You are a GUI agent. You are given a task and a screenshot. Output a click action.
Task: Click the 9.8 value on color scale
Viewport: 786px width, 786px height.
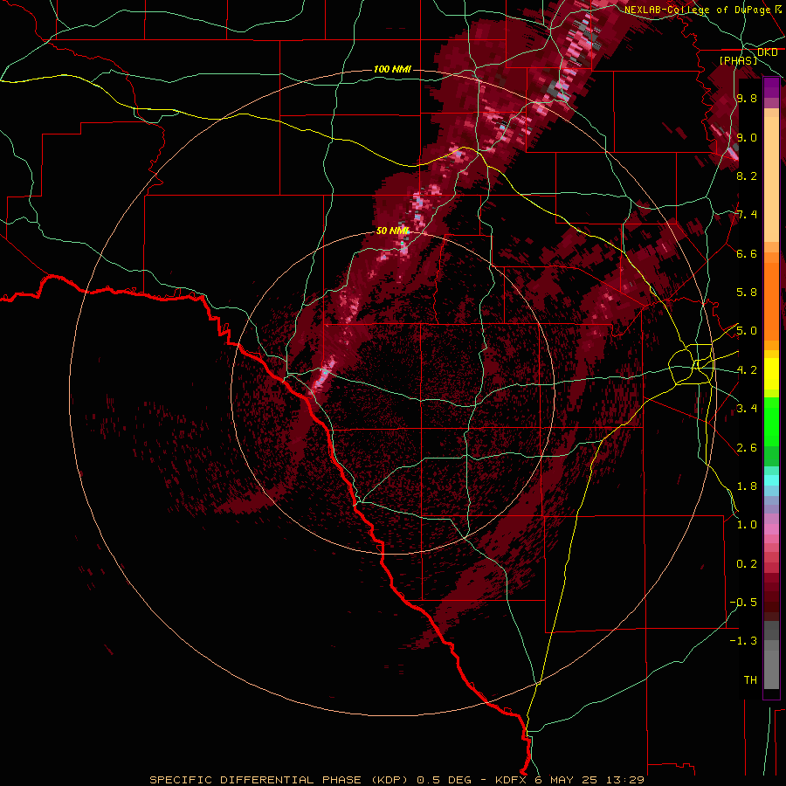point(747,98)
